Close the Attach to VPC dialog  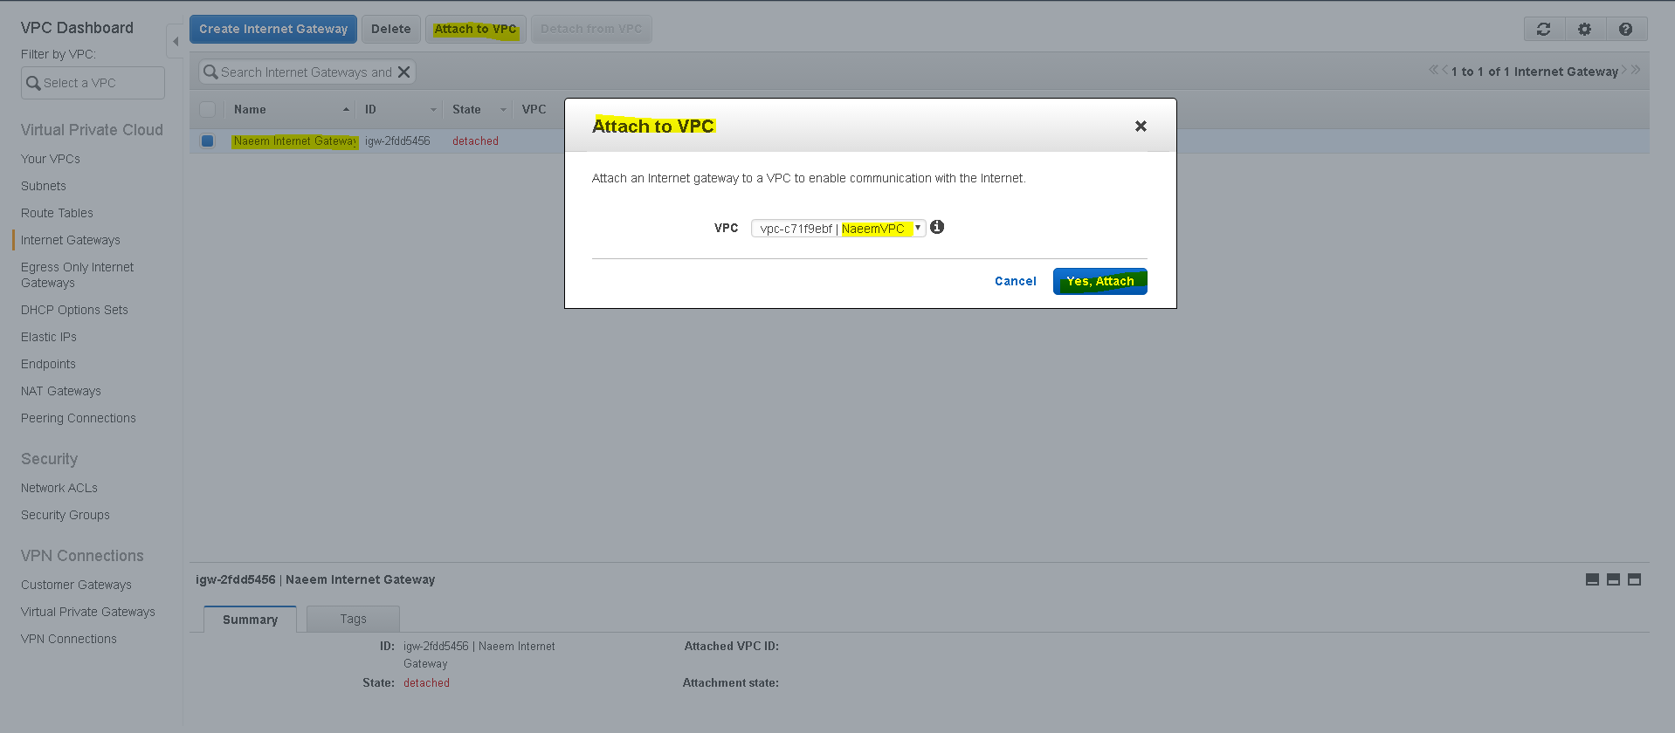[1141, 127]
